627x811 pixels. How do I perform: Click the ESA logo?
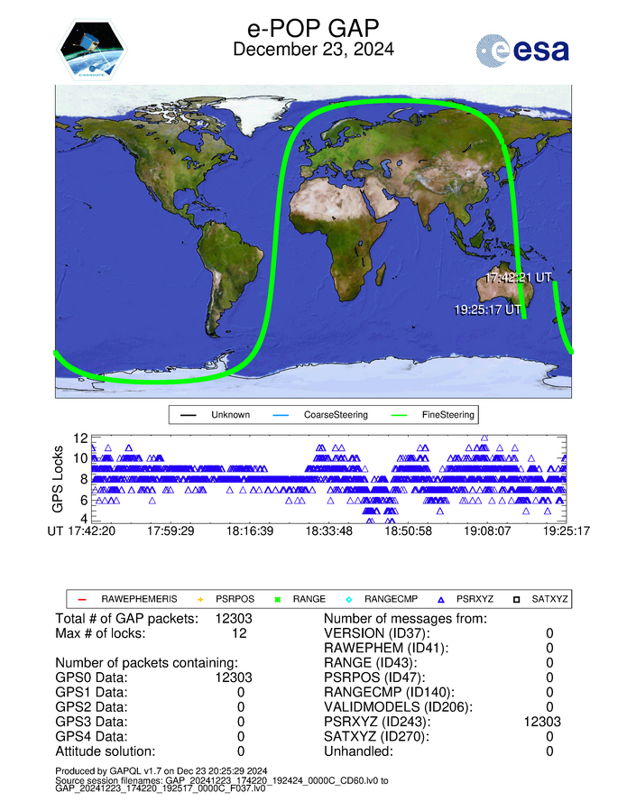point(522,49)
